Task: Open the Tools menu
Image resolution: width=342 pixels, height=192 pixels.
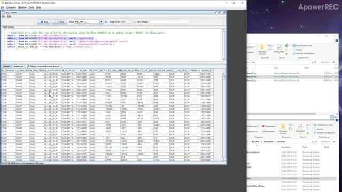Action: [32, 7]
